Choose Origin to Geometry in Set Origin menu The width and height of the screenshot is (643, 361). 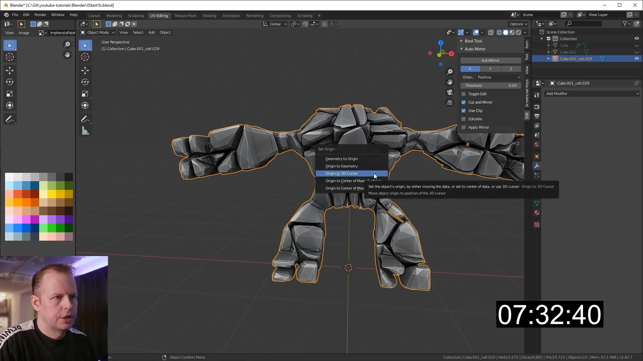pos(341,166)
